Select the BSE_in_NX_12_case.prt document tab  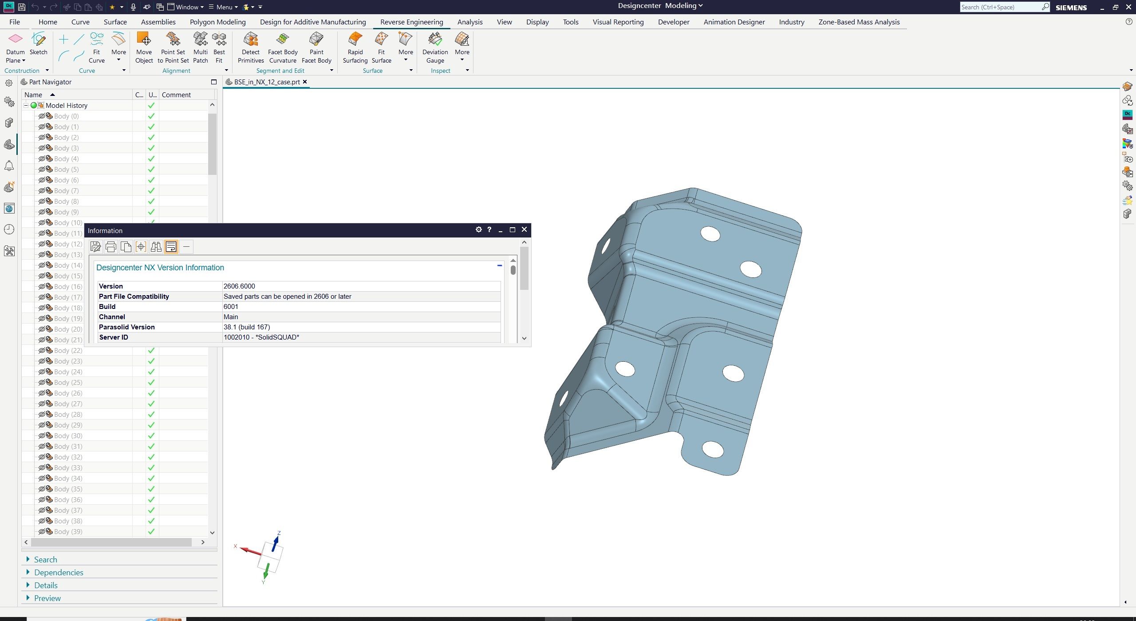point(267,82)
